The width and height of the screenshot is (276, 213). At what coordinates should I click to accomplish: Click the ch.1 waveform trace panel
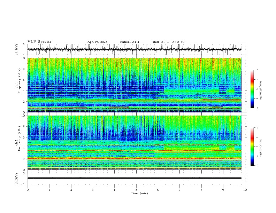click(x=137, y=49)
